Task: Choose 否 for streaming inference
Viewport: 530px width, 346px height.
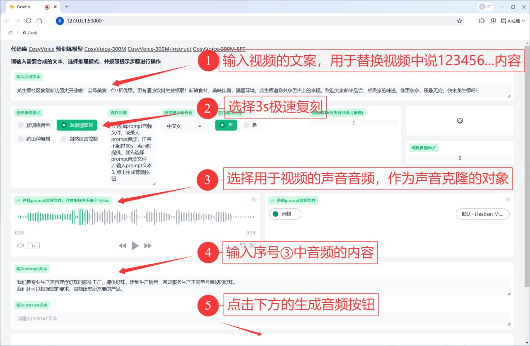Action: pyautogui.click(x=226, y=125)
